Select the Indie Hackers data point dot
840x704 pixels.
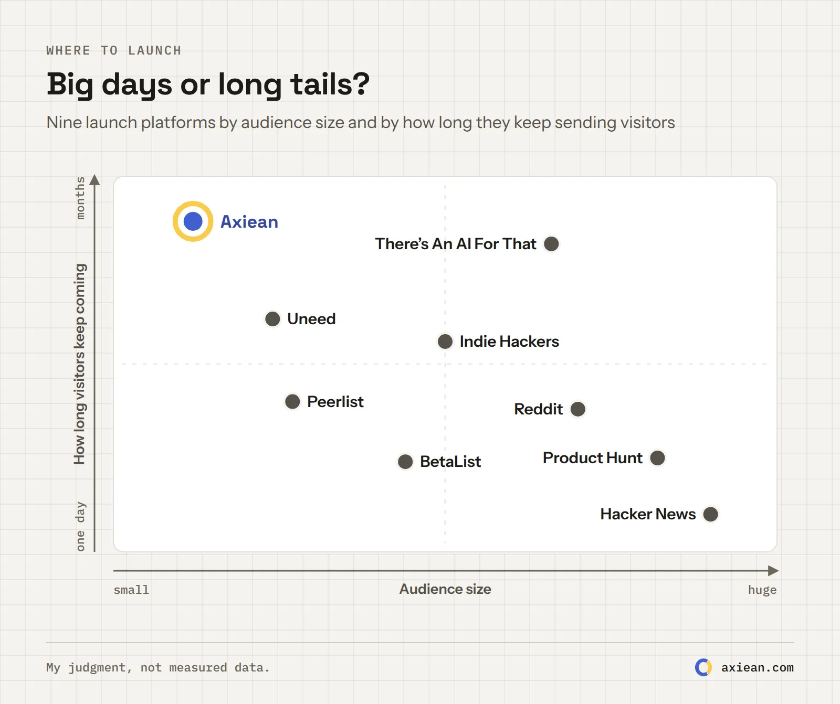[x=445, y=342]
